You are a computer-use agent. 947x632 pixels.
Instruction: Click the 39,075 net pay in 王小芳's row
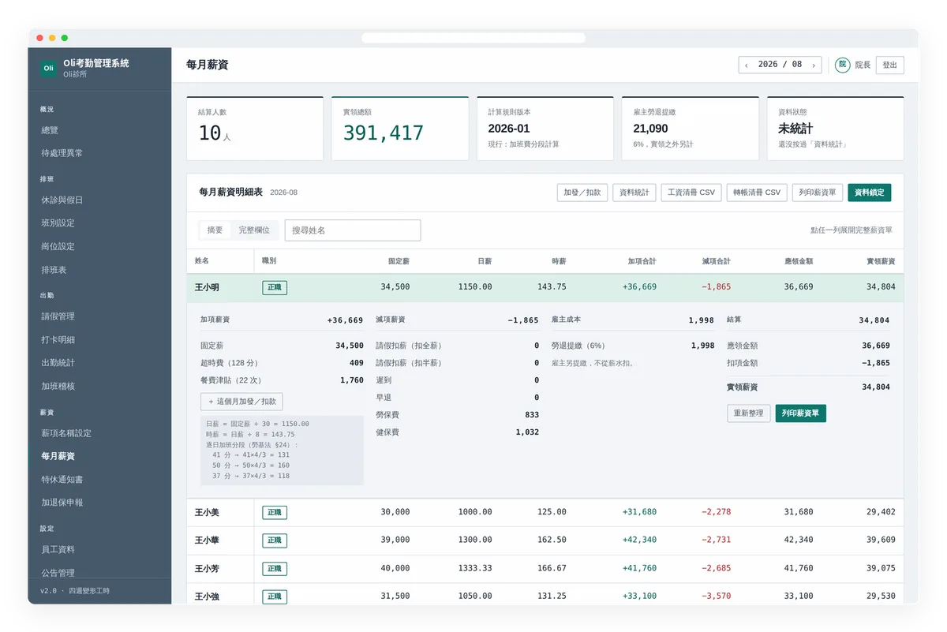[x=881, y=568]
